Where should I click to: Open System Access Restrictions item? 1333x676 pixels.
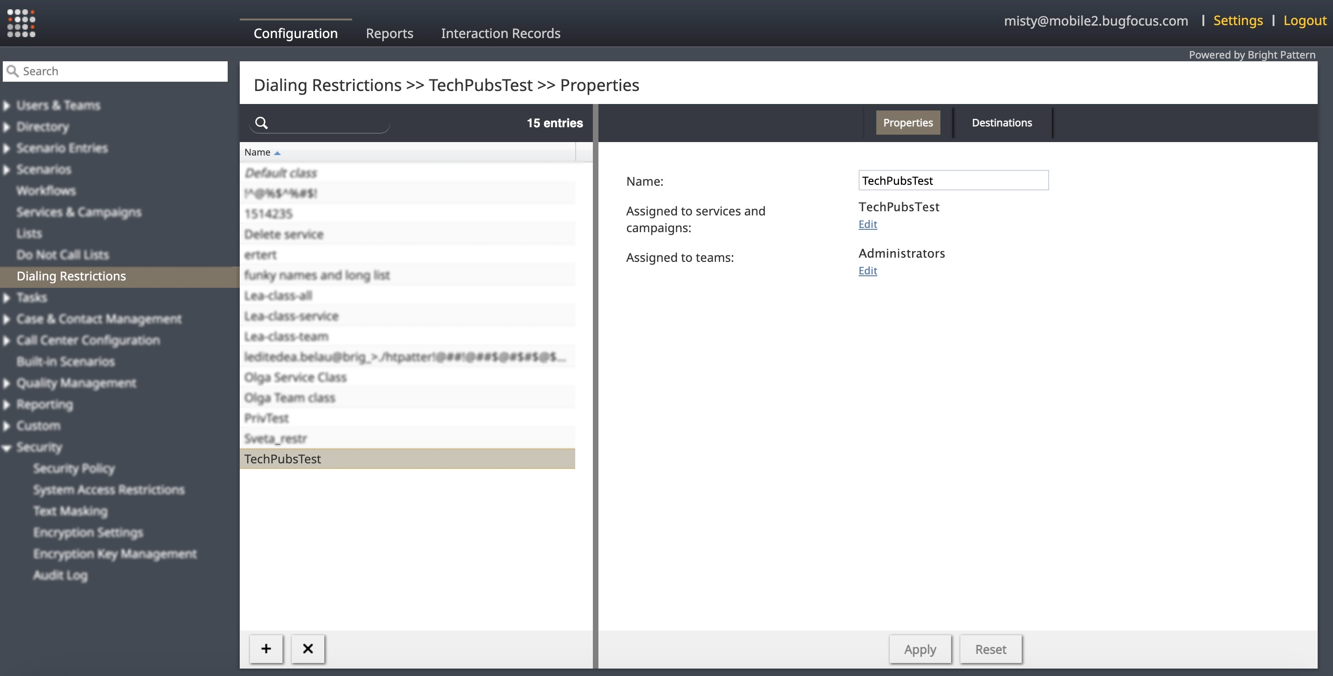click(109, 490)
